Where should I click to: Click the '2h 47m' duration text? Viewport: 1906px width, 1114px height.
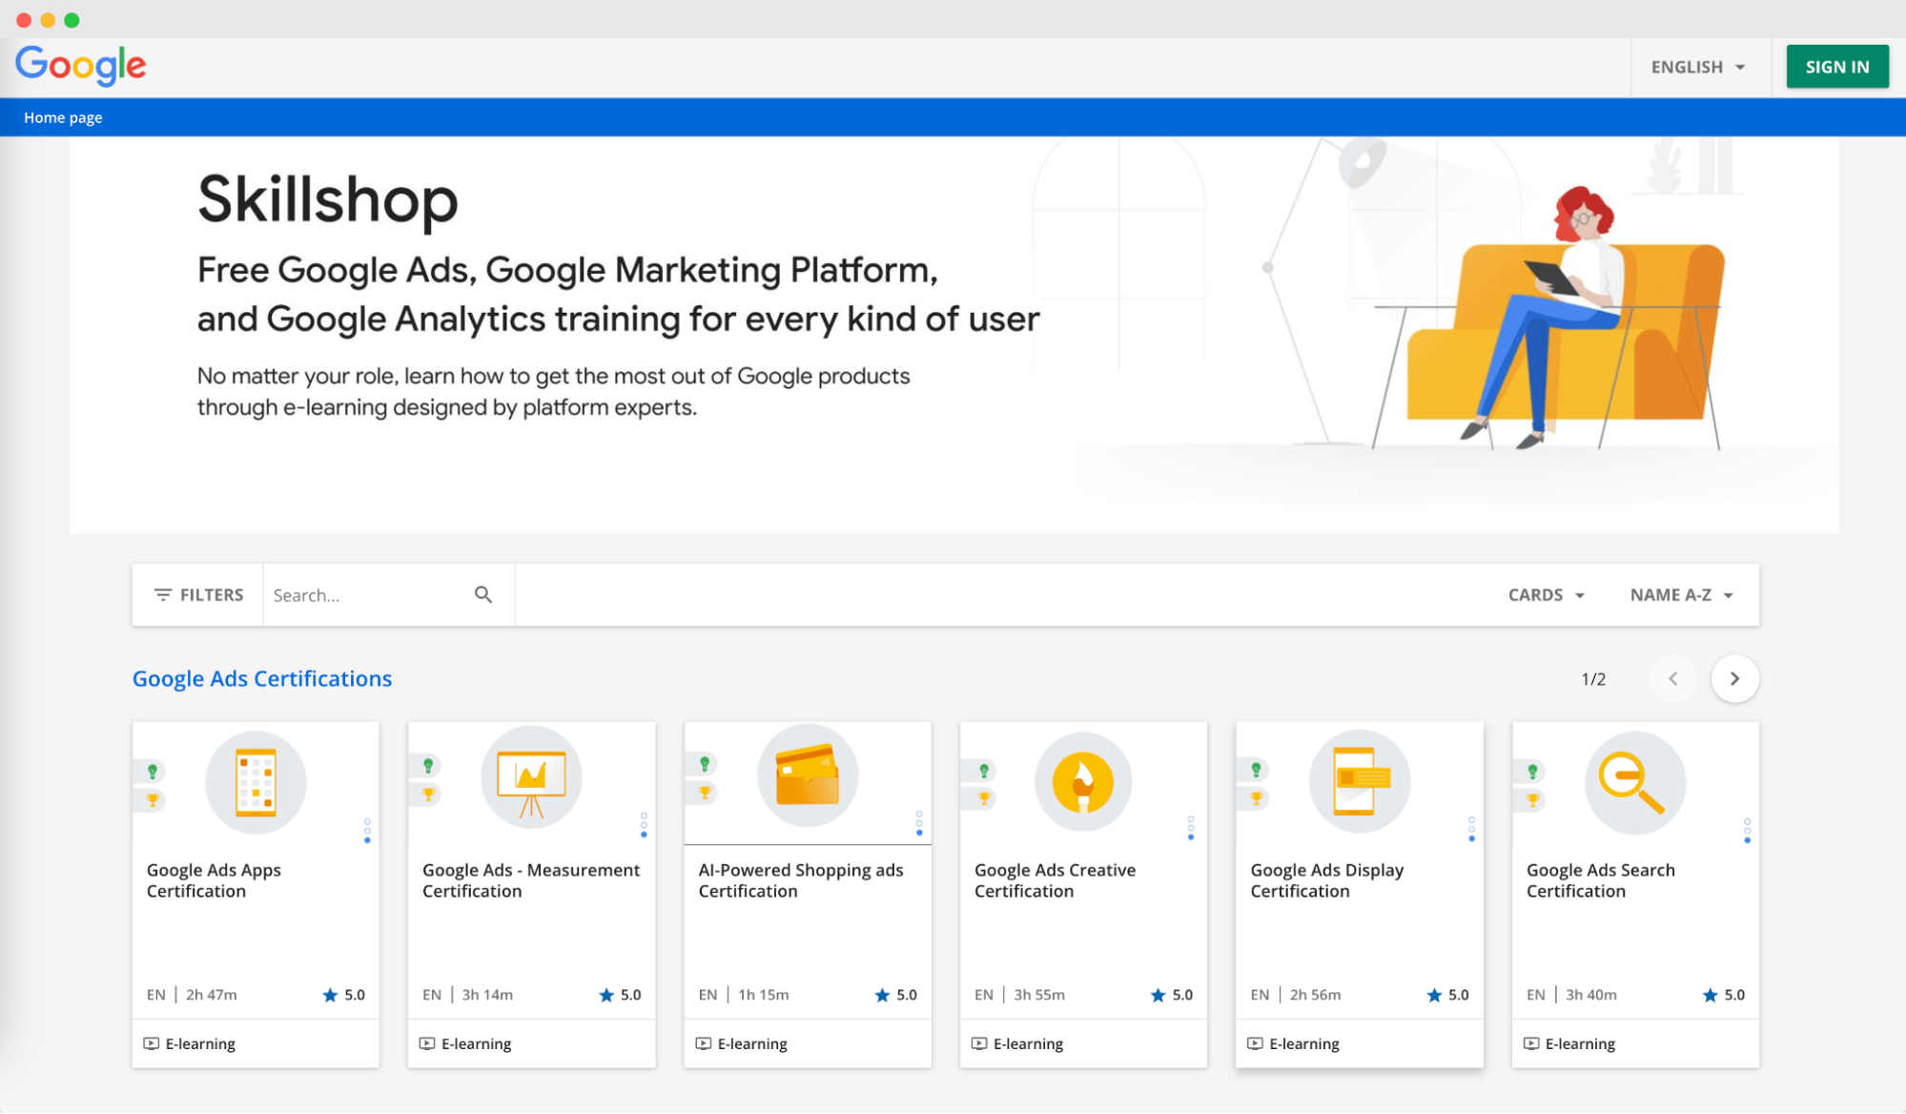click(212, 995)
